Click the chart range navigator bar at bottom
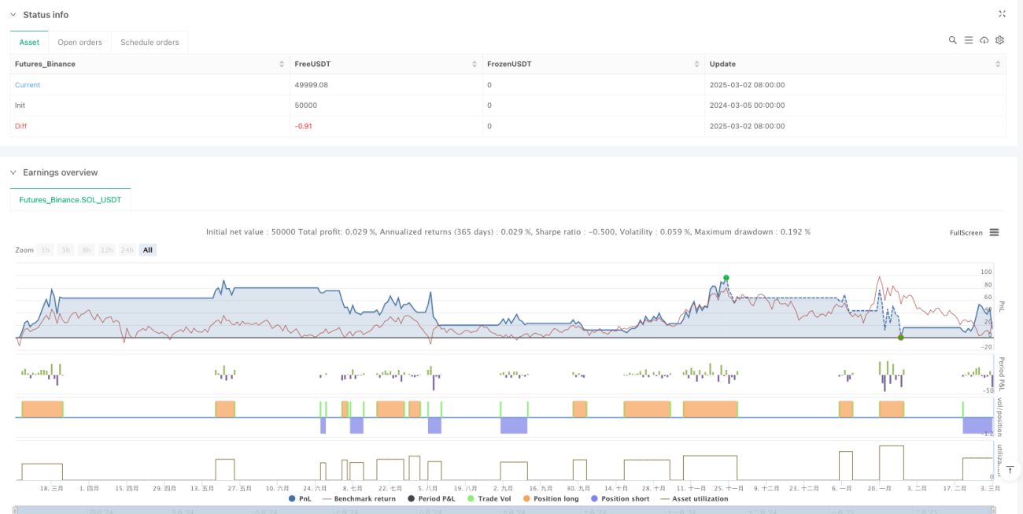Image resolution: width=1023 pixels, height=514 pixels. click(505, 510)
